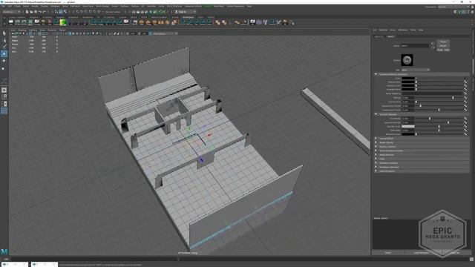The height and width of the screenshot is (267, 475).
Task: Toggle the Modeling Toolkit panel icon
Action: tap(455, 12)
